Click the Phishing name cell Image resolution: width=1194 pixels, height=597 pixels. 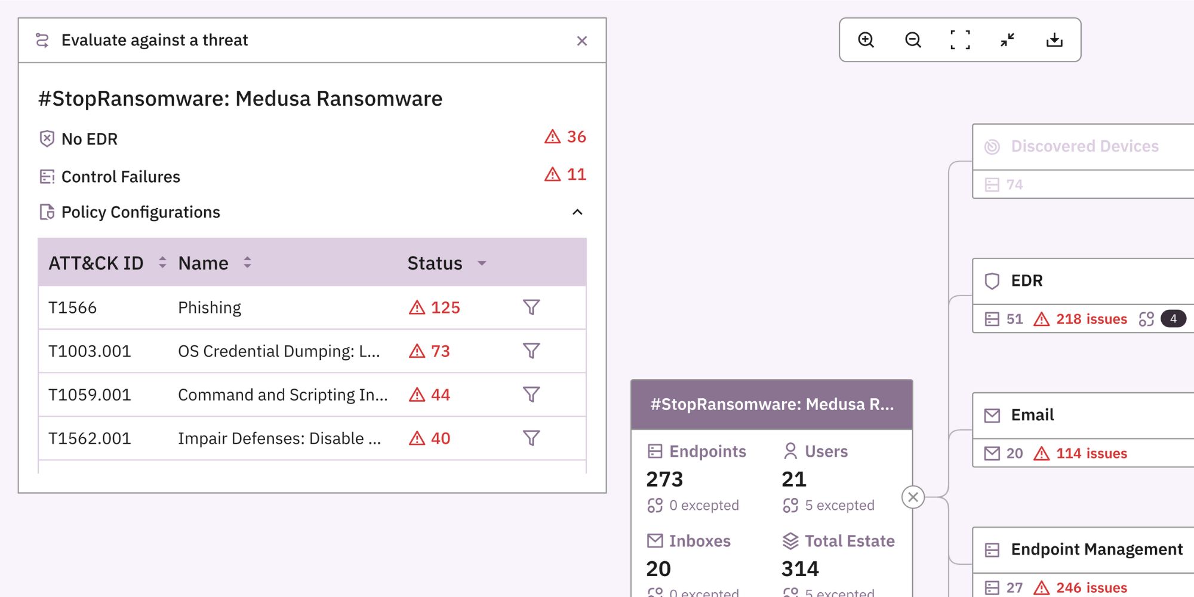pos(210,307)
